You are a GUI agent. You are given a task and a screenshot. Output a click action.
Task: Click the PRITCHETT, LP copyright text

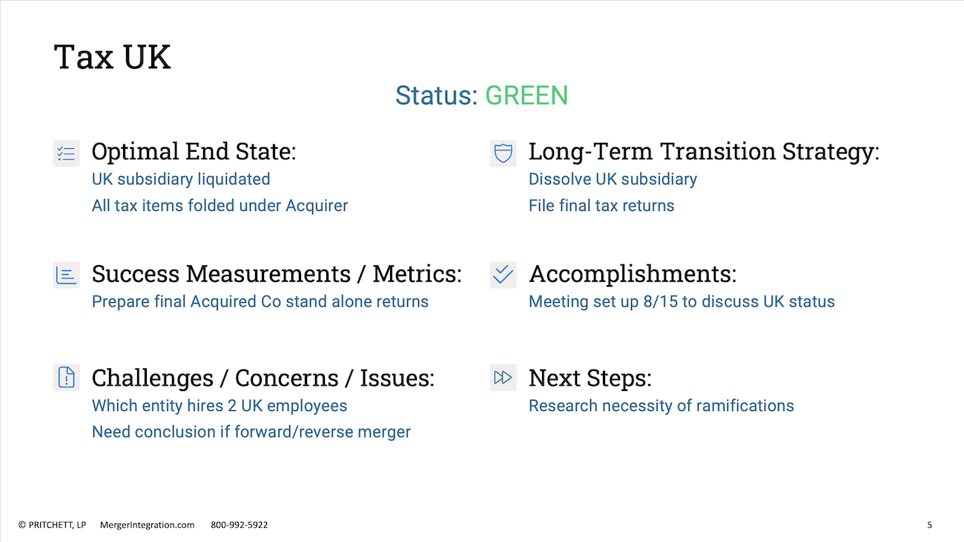(x=52, y=525)
